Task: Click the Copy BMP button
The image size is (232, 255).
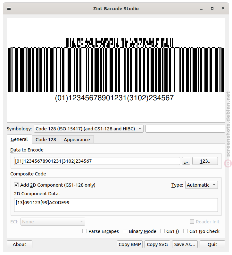Action: pos(130,244)
